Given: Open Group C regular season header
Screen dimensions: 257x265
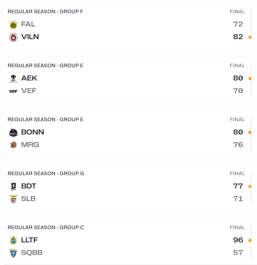Looking at the screenshot, I should (x=46, y=227).
